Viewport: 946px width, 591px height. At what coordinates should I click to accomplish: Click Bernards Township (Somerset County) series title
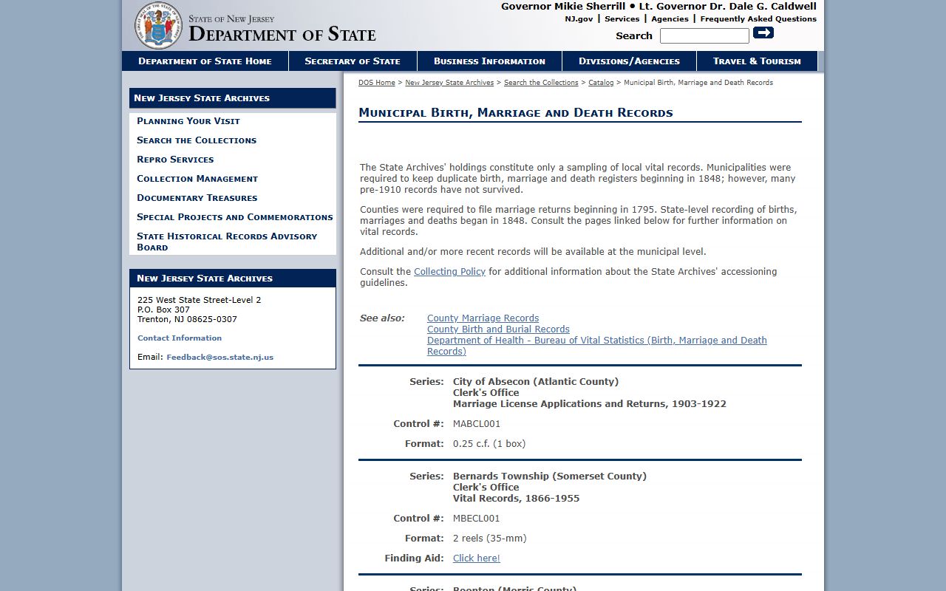click(x=550, y=476)
